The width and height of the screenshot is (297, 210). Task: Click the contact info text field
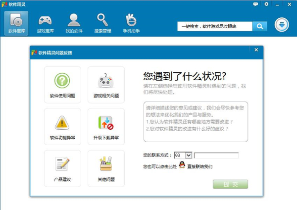tap(216, 155)
